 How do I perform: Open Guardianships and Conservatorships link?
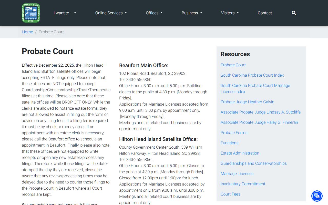[x=254, y=163]
